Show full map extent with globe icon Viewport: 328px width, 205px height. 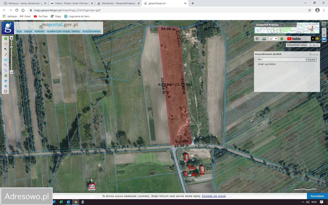(x=5, y=76)
